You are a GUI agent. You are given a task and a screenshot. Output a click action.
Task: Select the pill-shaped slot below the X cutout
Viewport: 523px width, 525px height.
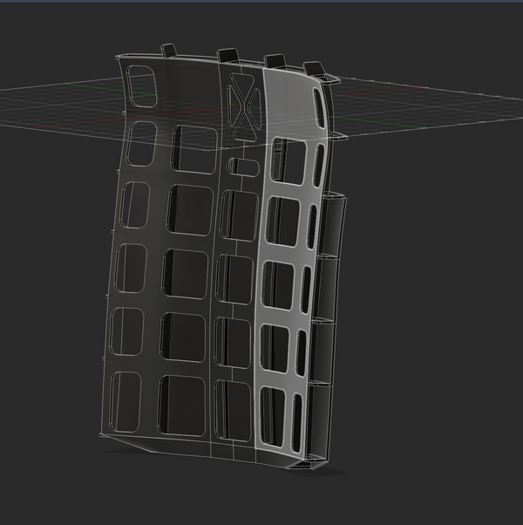[x=243, y=167]
